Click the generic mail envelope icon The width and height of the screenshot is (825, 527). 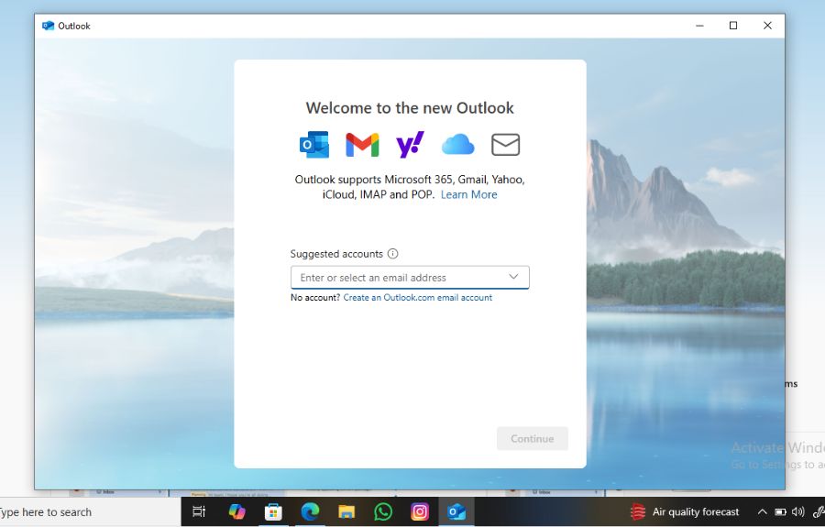click(x=506, y=145)
